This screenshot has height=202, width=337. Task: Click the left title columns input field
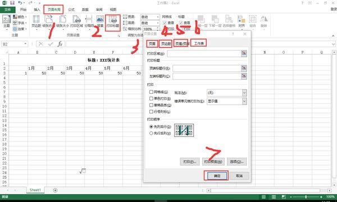(x=207, y=76)
